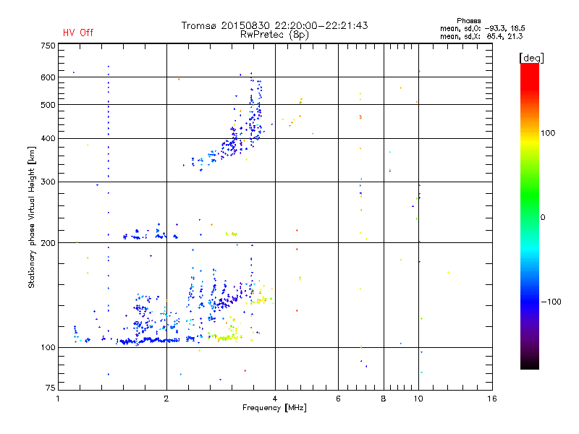Click the red "HV Off" status label
Screen dimensions: 579x434
pos(78,33)
